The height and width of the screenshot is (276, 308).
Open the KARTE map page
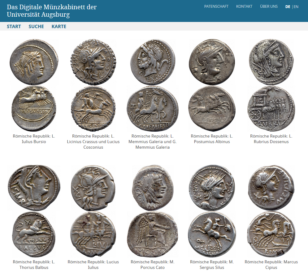59,27
